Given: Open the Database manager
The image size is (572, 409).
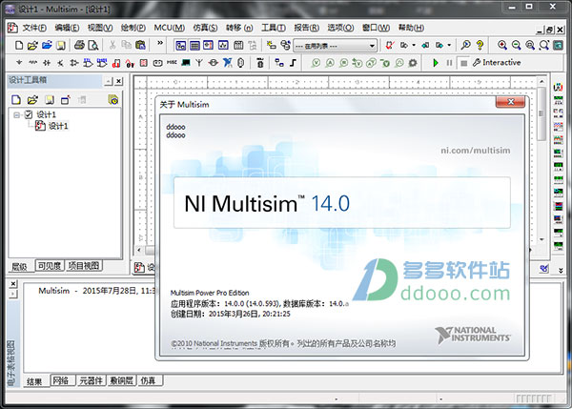Looking at the screenshot, I should pos(285,45).
